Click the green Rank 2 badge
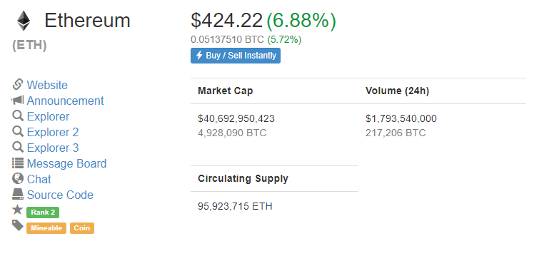Viewport: 559px width, 266px height. click(x=43, y=213)
